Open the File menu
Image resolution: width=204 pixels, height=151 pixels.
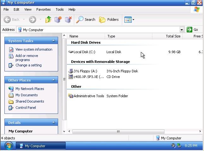pos(6,9)
